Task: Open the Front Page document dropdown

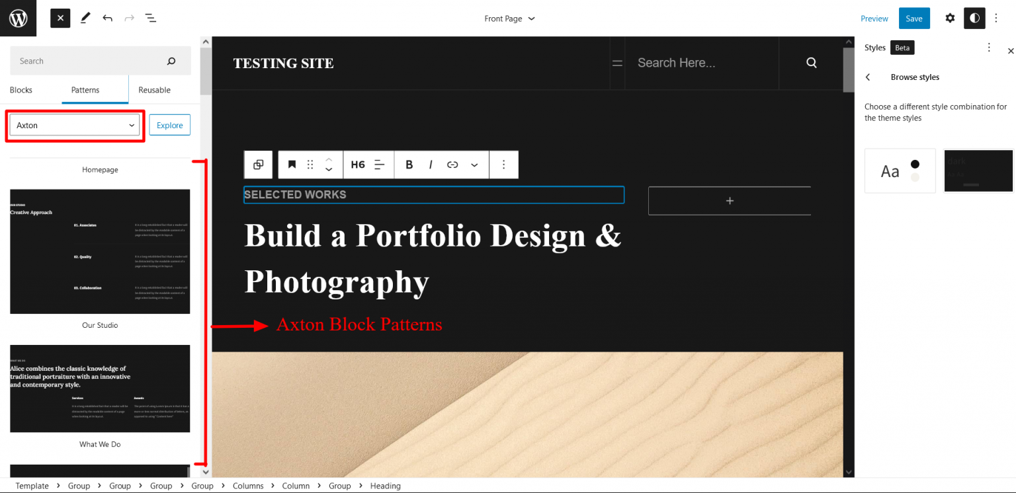Action: pyautogui.click(x=509, y=18)
